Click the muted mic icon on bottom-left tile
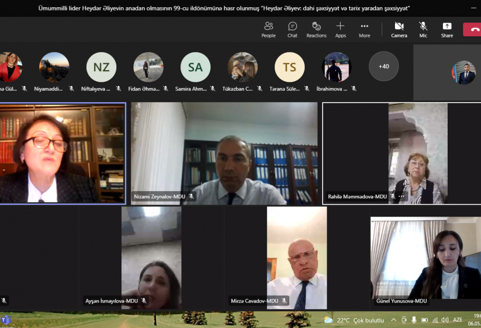This screenshot has height=328, width=481. click(x=4, y=300)
